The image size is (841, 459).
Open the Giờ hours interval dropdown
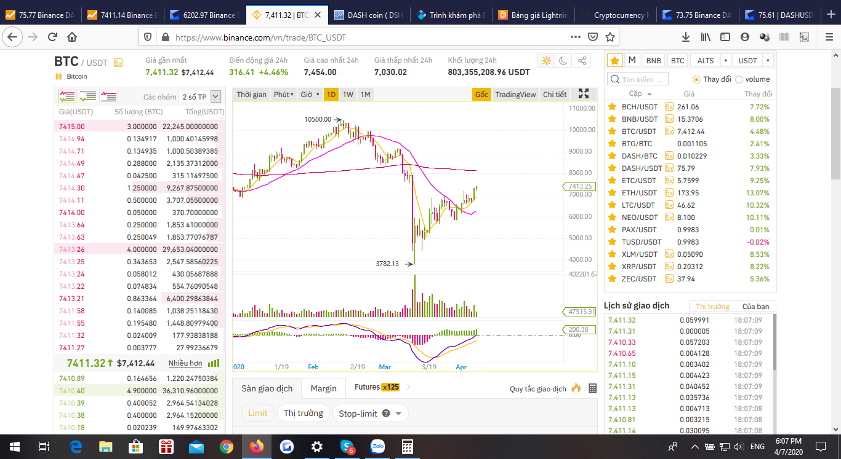[310, 94]
